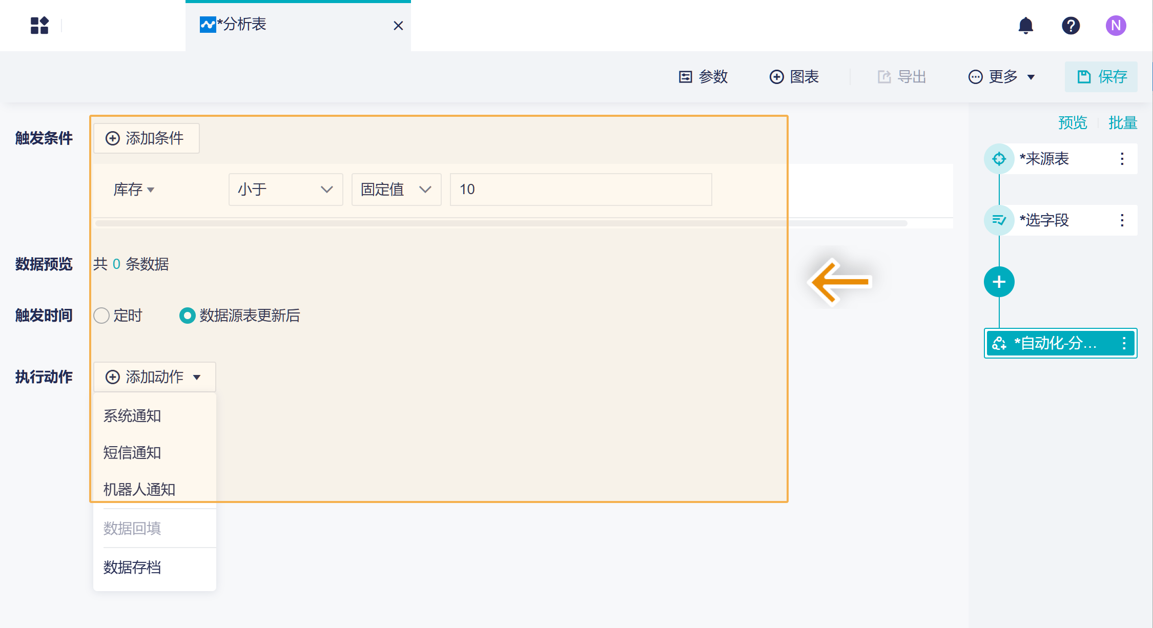Click the 来源表 node icon
Image resolution: width=1153 pixels, height=628 pixels.
999,159
